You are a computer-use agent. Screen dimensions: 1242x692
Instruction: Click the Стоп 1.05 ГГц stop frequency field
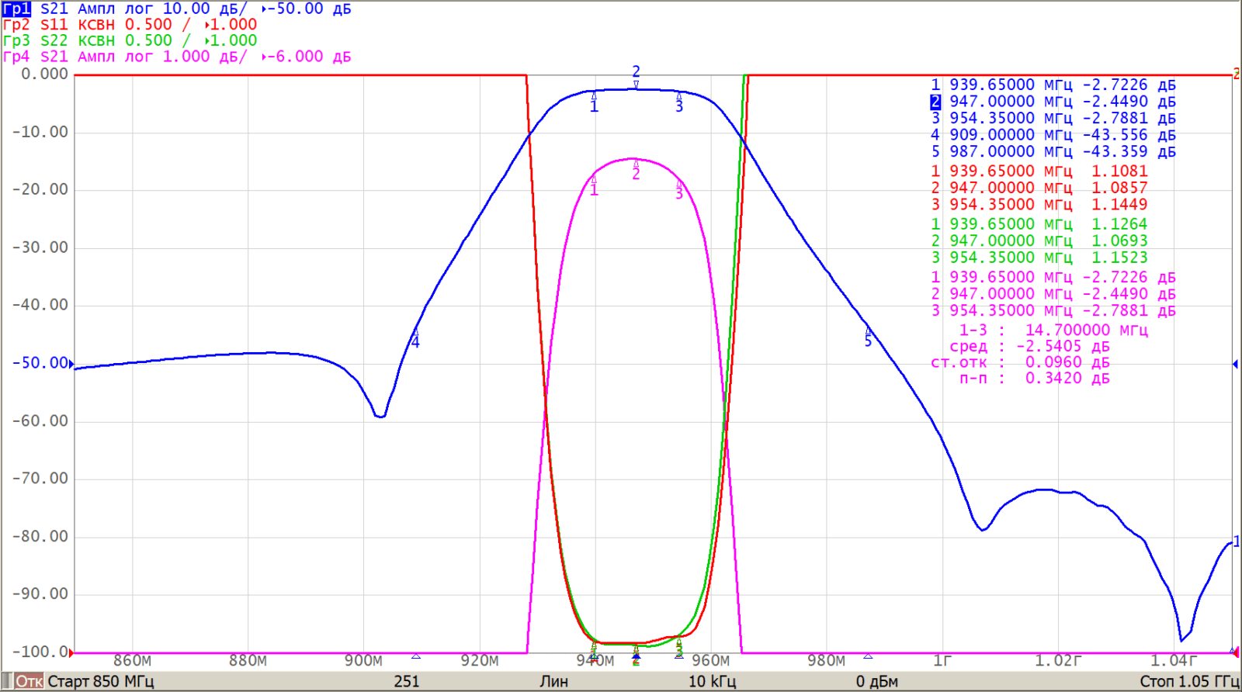(x=1188, y=681)
